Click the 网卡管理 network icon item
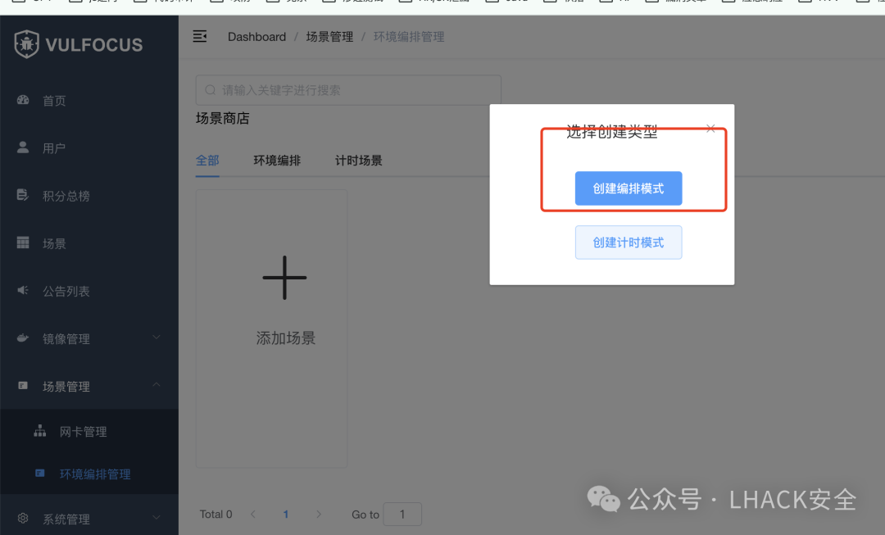885x535 pixels. click(39, 431)
